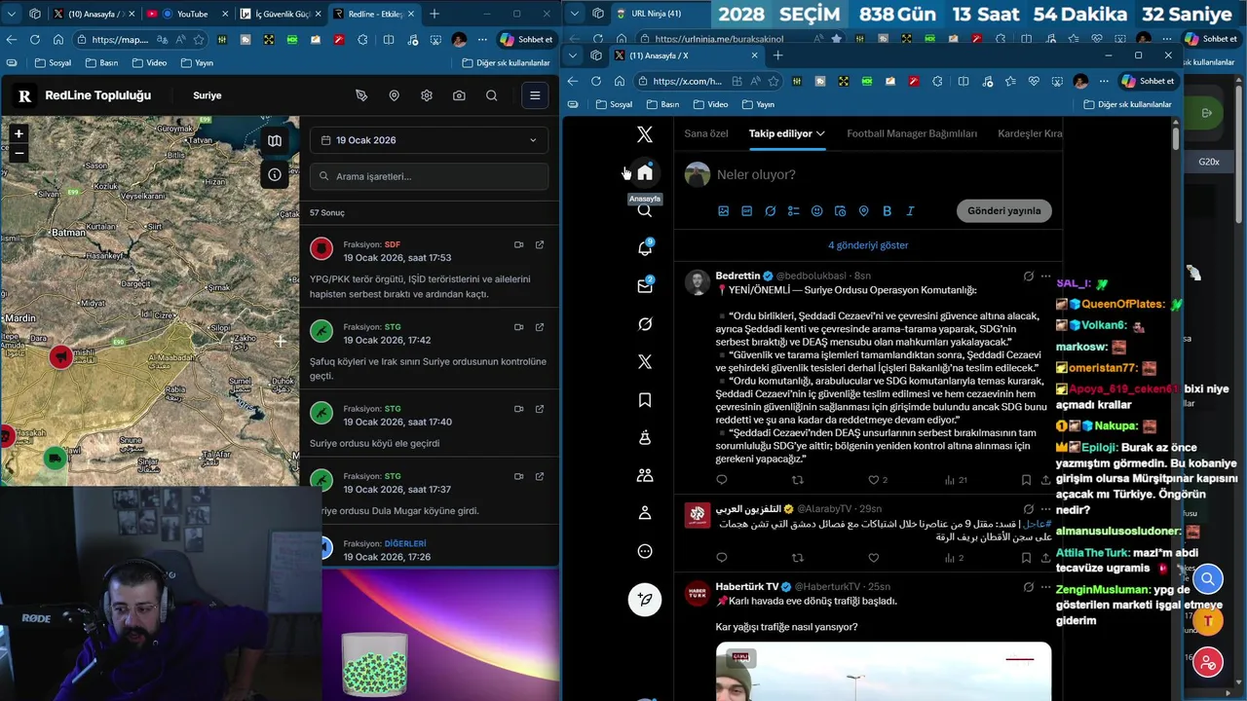The height and width of the screenshot is (701, 1247).
Task: Zoom out the RedLine map with minus button
Action: (x=19, y=153)
